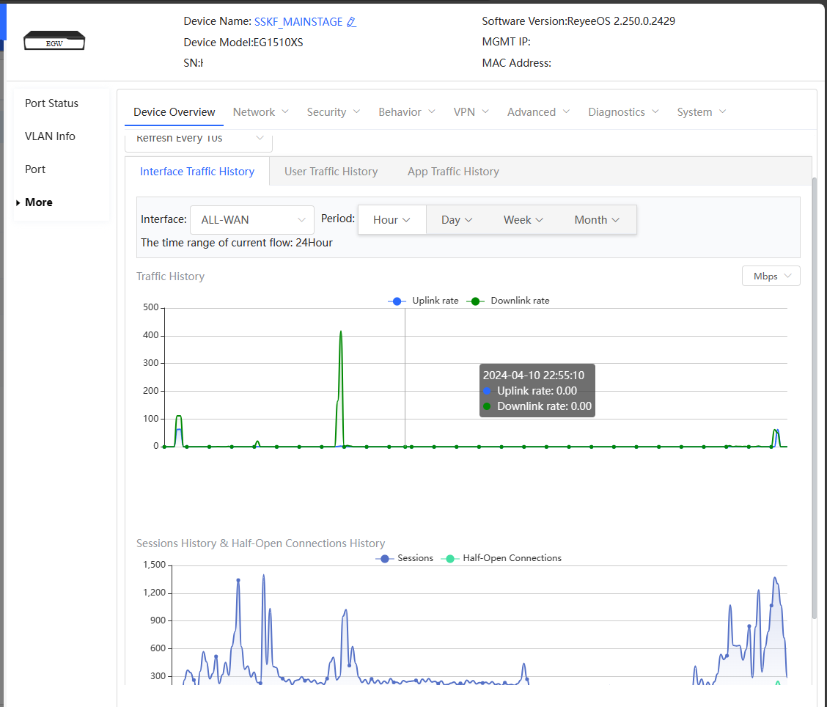
Task: Select the Week period option
Action: [x=523, y=220]
